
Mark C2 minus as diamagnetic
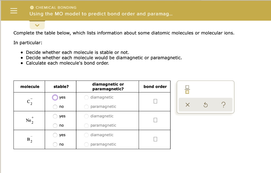[x=86, y=97]
